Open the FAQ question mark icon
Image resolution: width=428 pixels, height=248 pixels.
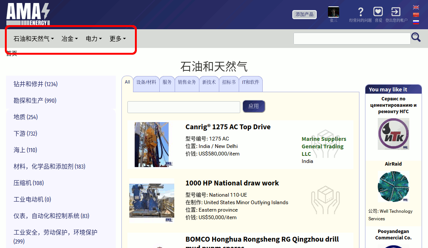(x=361, y=12)
